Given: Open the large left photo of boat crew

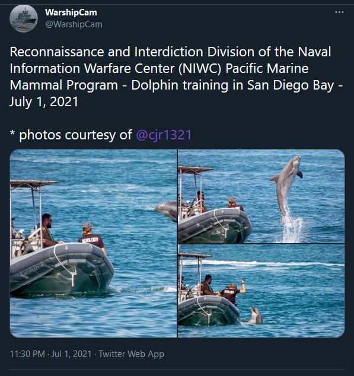Looking at the screenshot, I should [93, 243].
